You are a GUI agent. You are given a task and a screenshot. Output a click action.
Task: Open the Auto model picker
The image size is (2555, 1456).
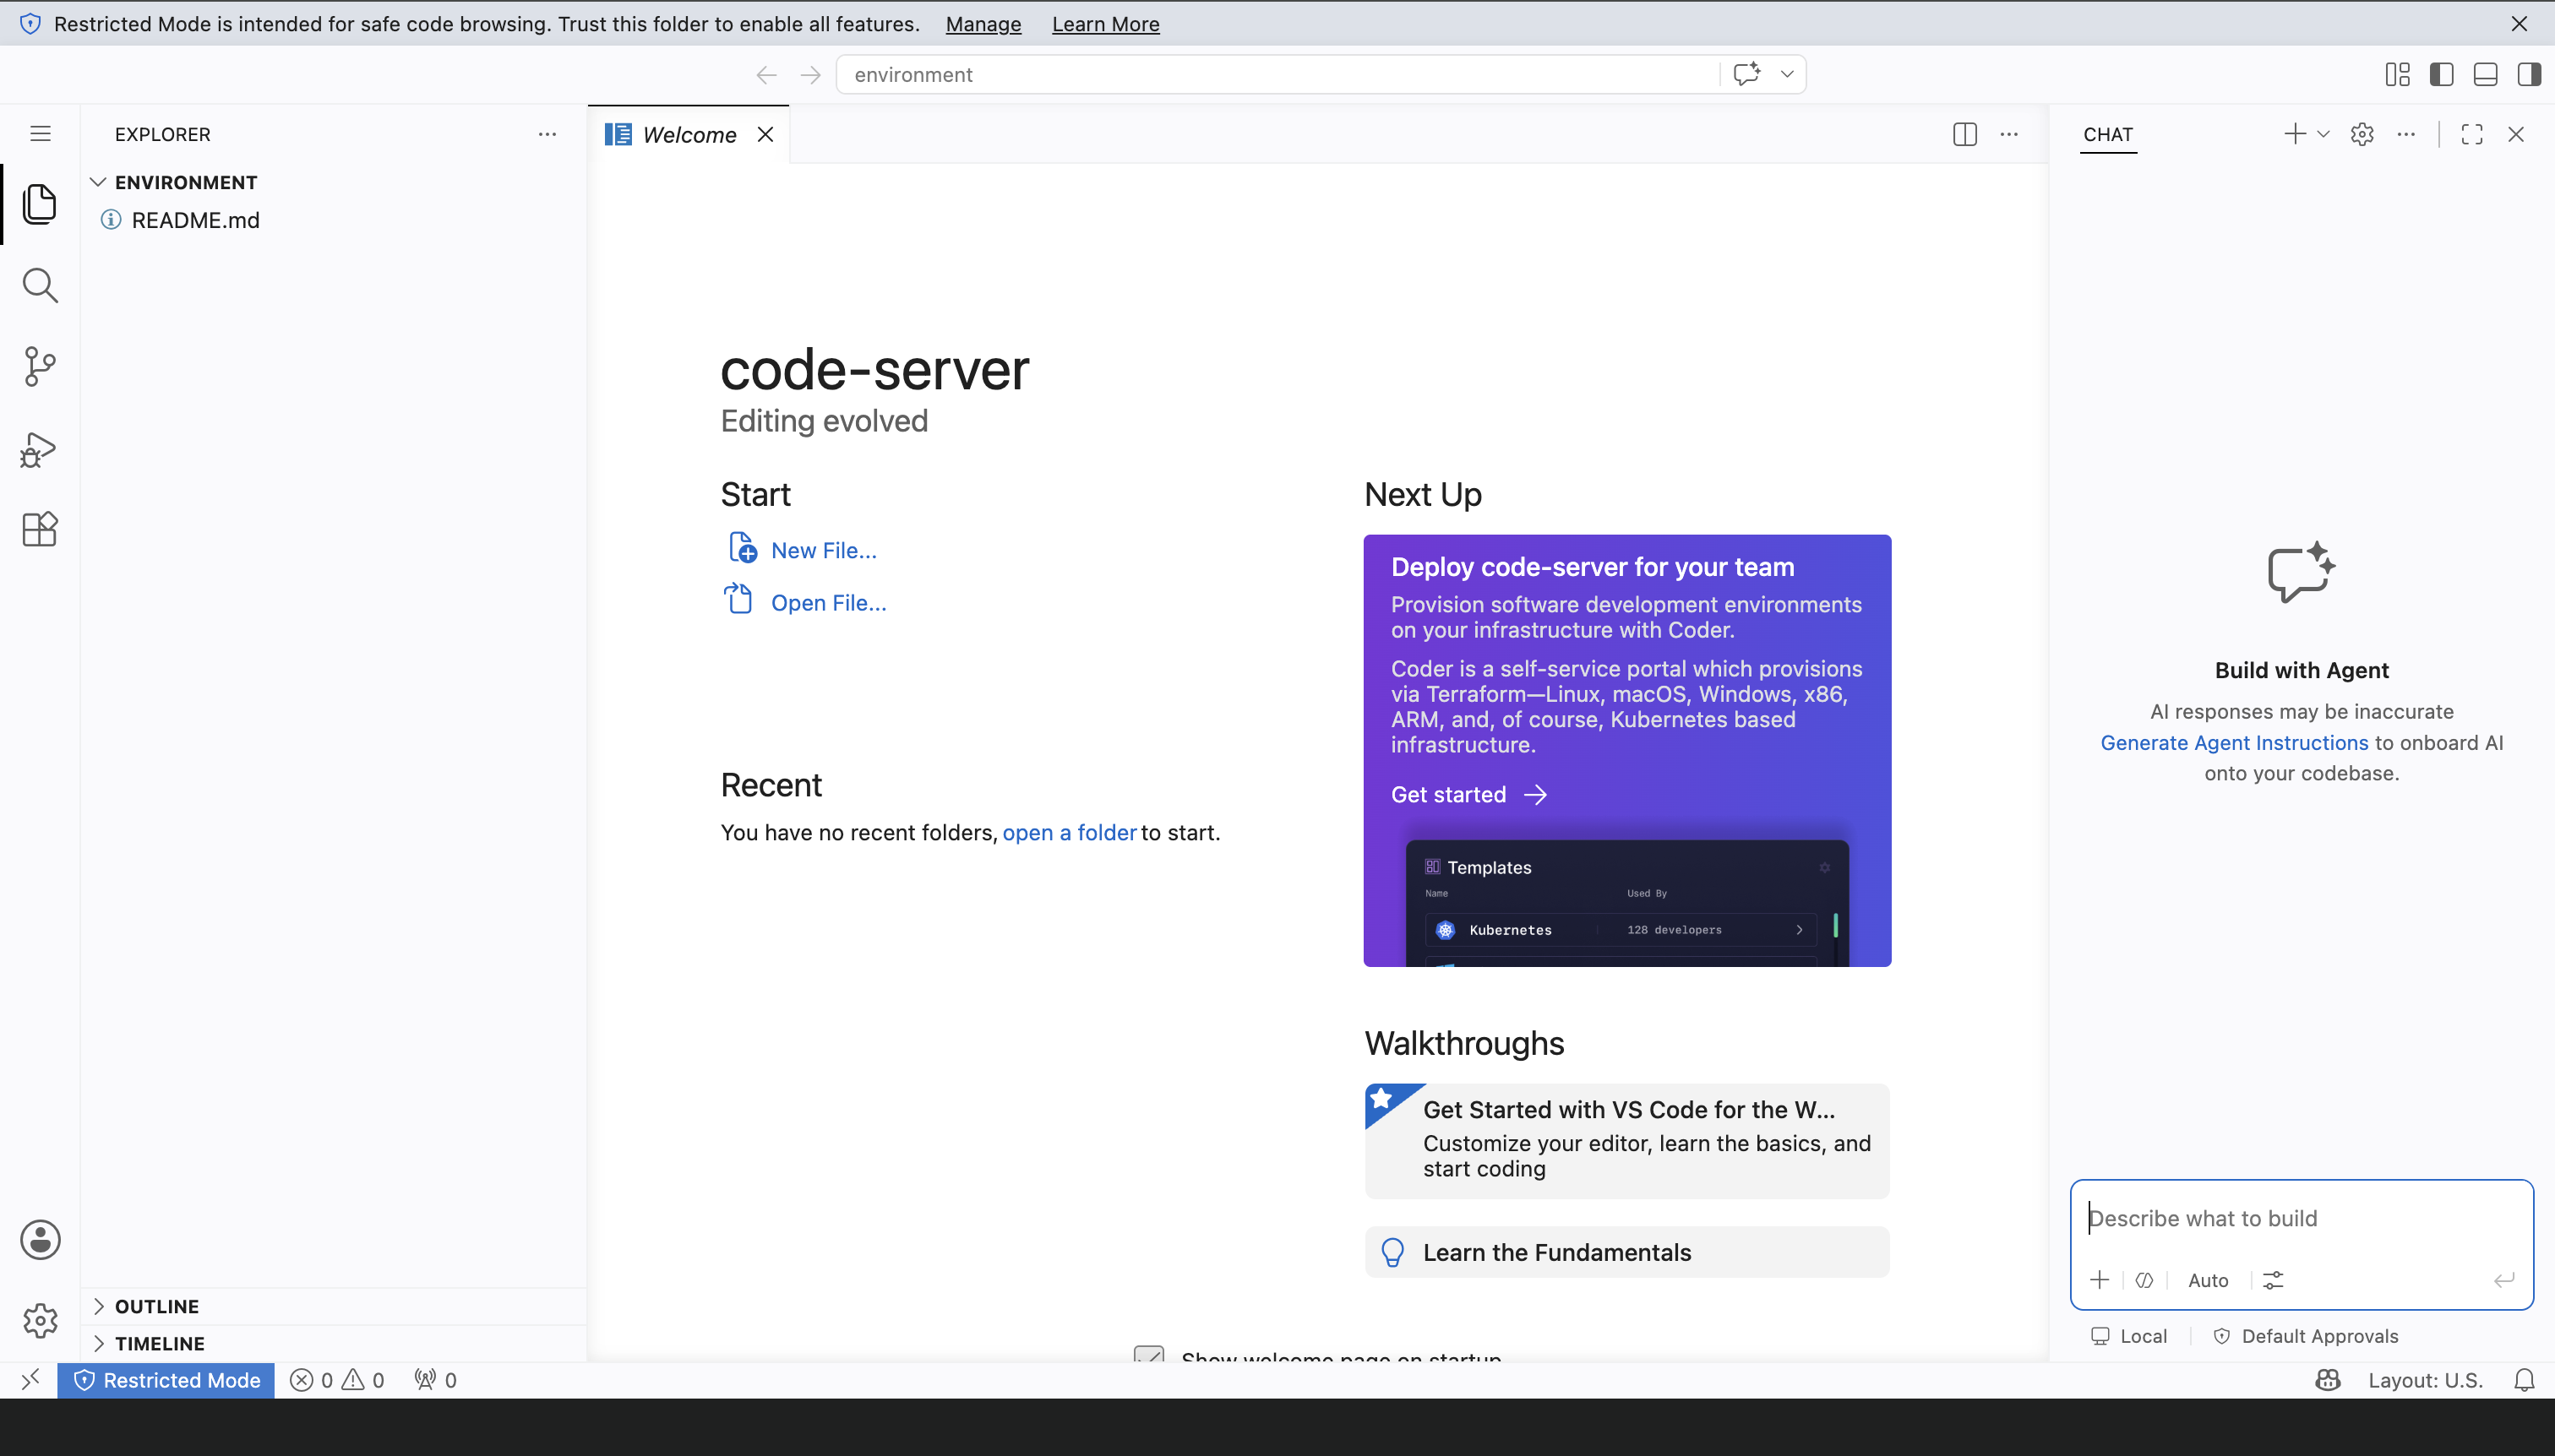[2208, 1280]
